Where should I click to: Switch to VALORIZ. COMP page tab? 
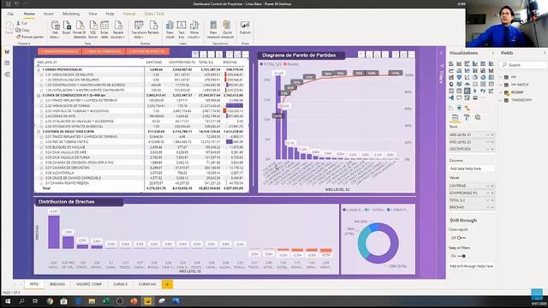tap(89, 285)
